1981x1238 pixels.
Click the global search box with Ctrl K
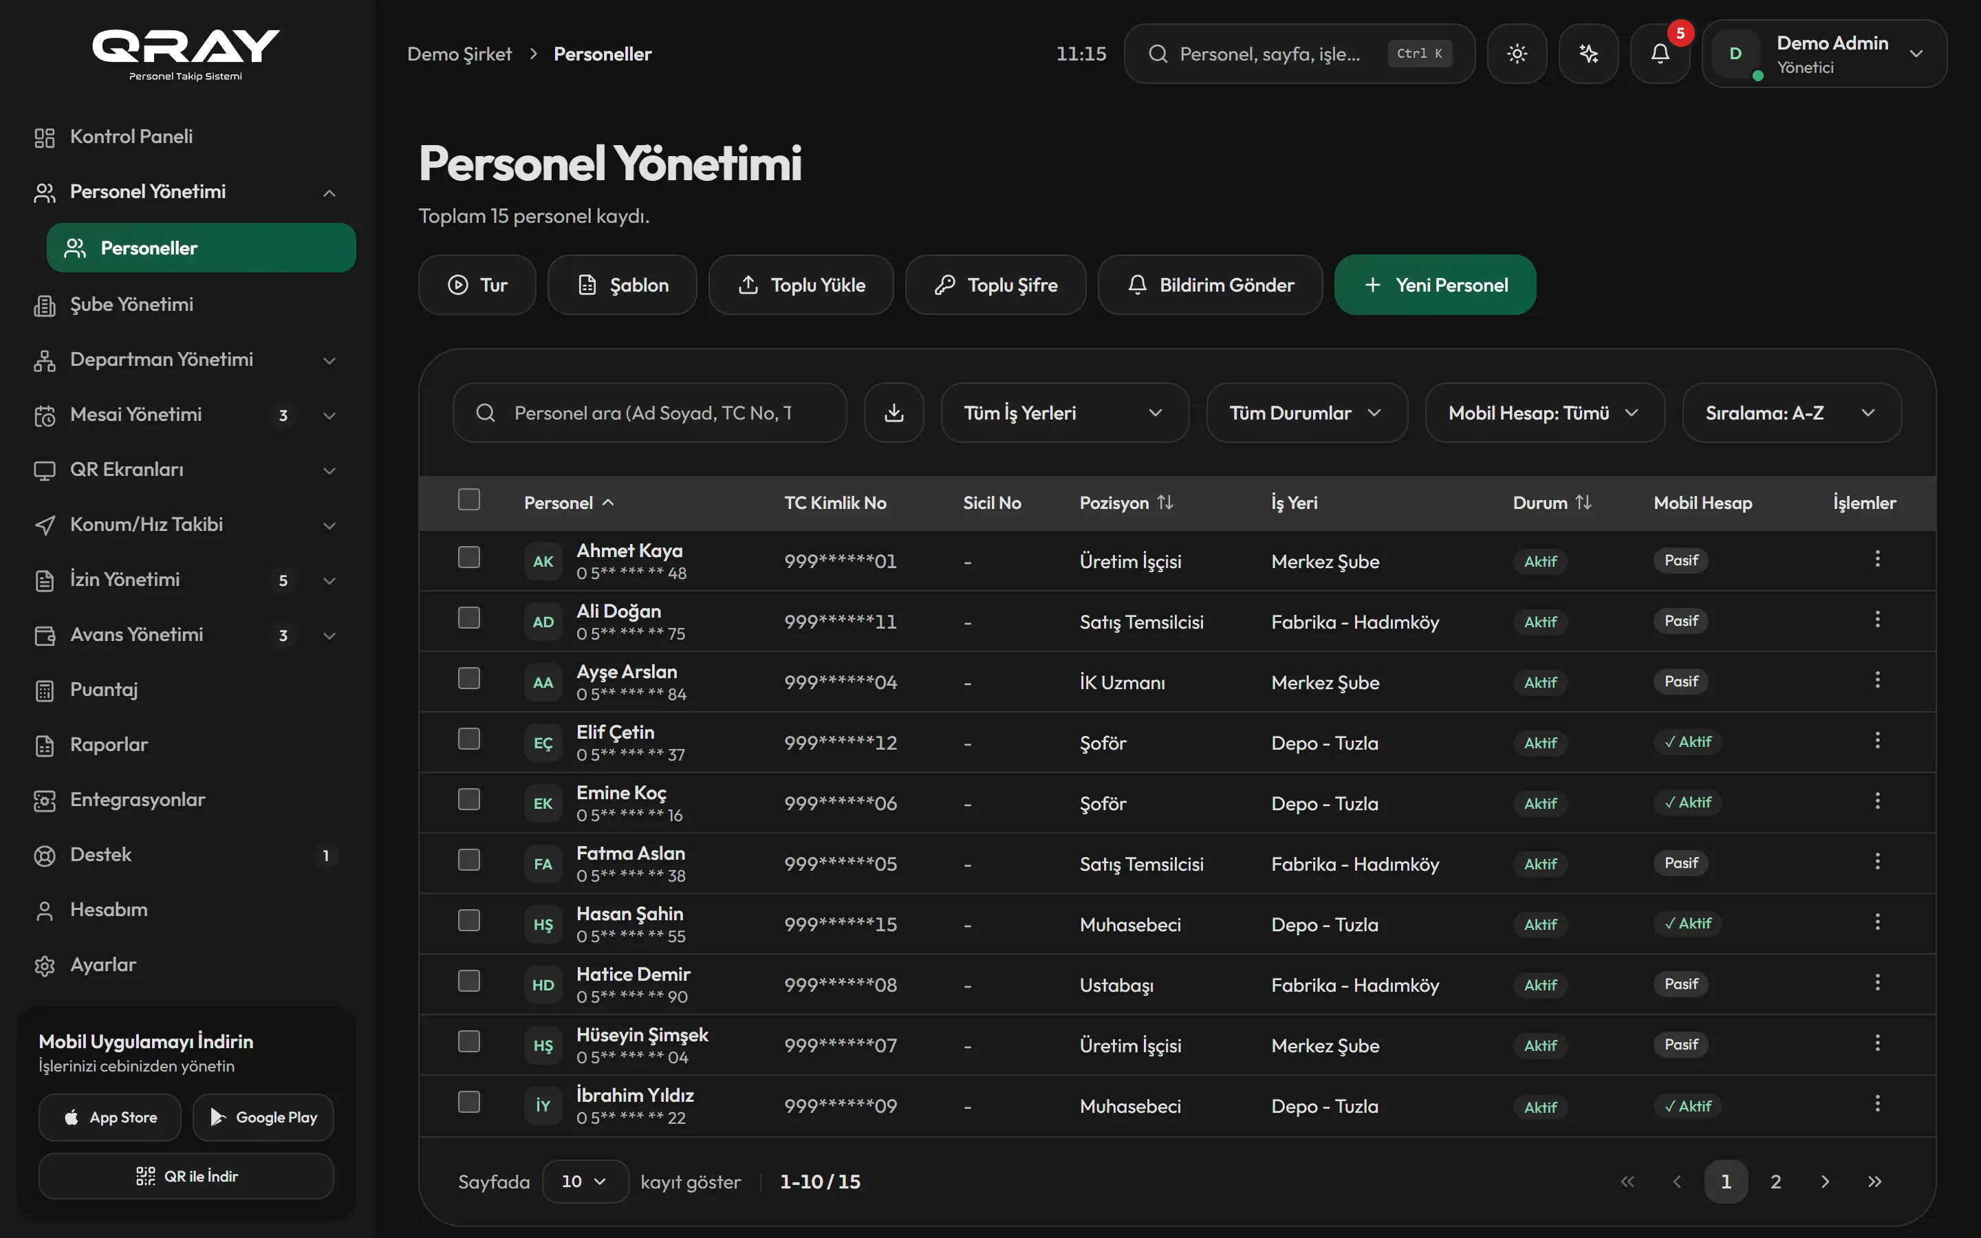(1299, 54)
